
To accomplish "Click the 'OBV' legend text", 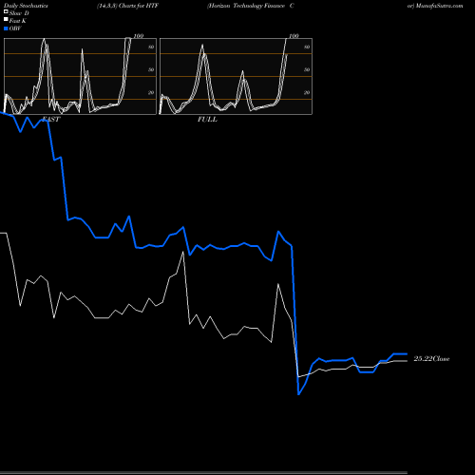I will 15,28.
